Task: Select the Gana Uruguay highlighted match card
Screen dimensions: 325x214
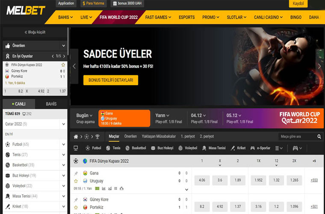Action: pyautogui.click(x=124, y=118)
